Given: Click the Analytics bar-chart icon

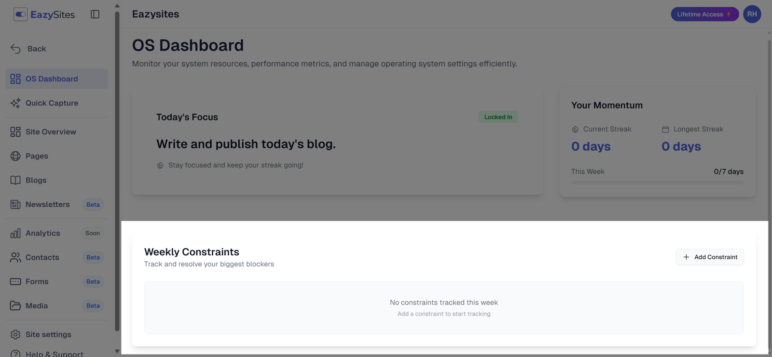Looking at the screenshot, I should tap(15, 233).
